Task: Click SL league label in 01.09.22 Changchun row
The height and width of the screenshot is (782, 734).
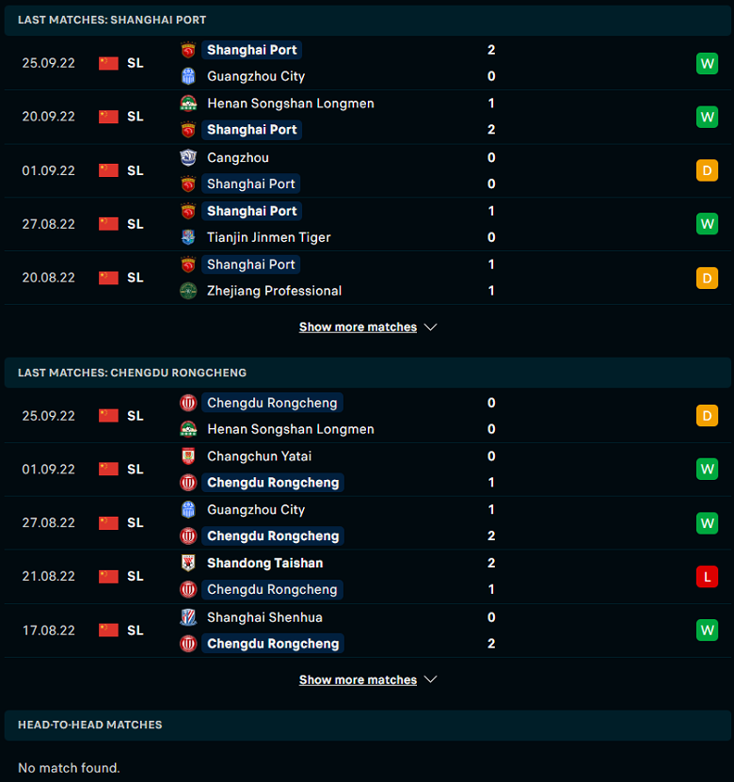Action: coord(136,470)
